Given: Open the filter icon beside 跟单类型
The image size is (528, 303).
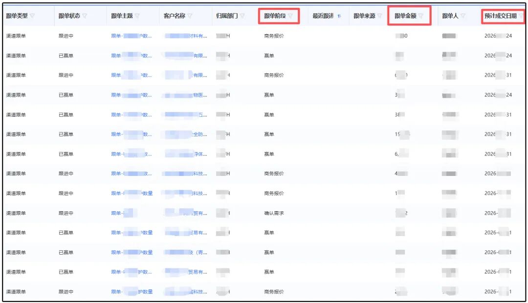Looking at the screenshot, I should click(x=32, y=16).
